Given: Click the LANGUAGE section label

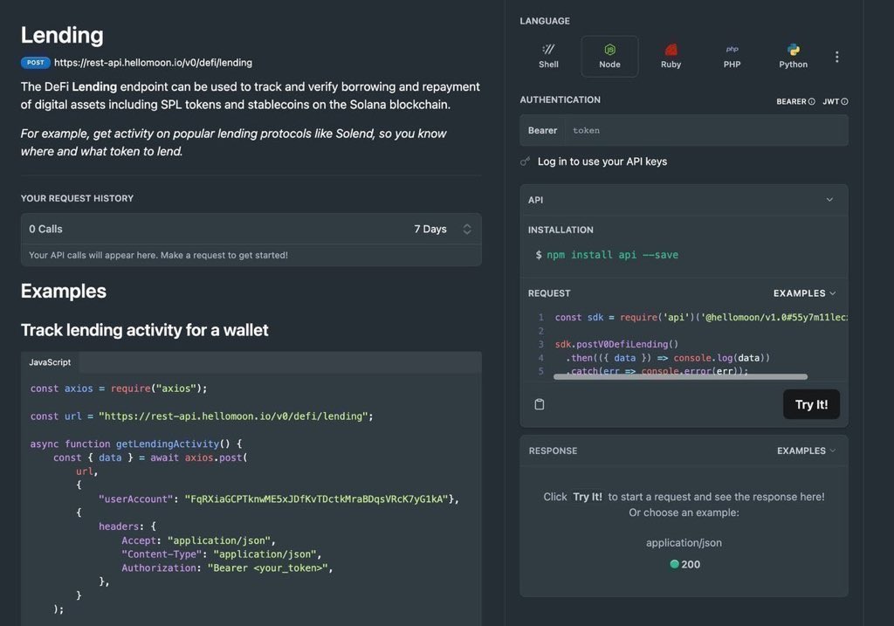Looking at the screenshot, I should pos(545,21).
